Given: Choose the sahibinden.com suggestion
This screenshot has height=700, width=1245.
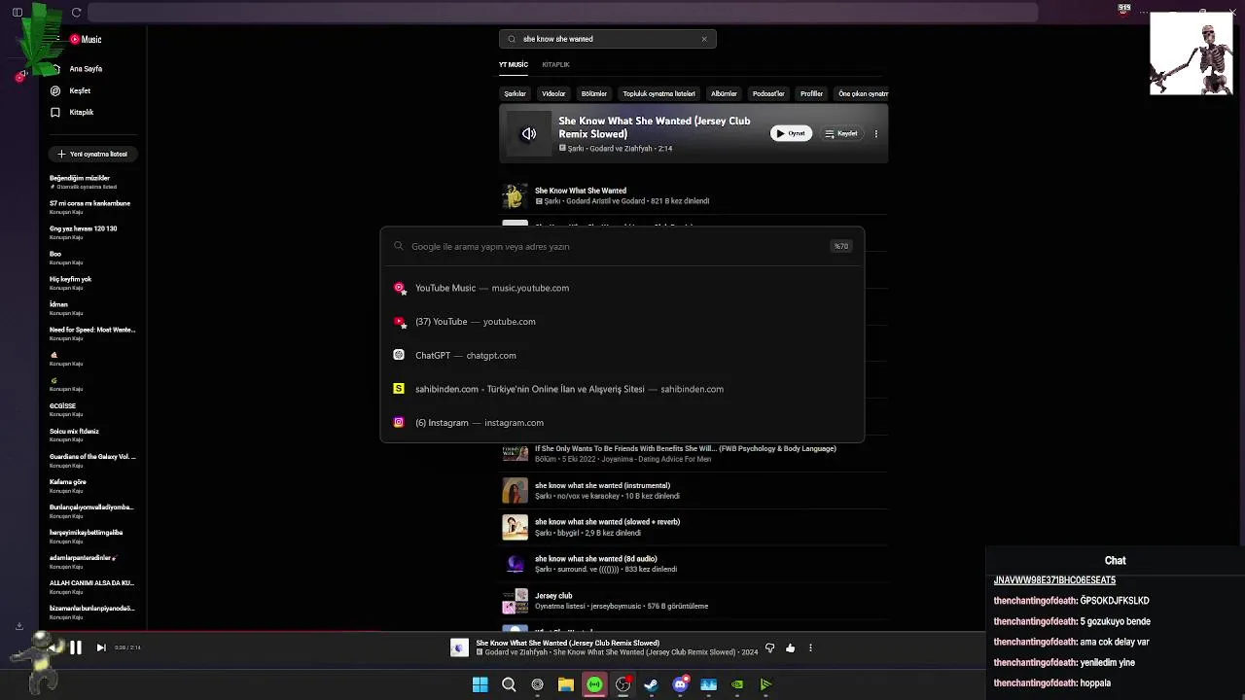Looking at the screenshot, I should tap(622, 389).
